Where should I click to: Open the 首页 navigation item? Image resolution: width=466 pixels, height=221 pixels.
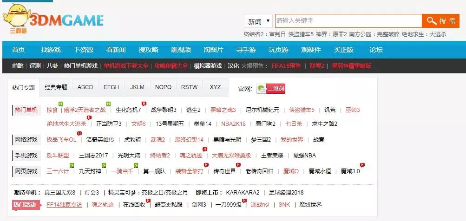tap(19, 50)
